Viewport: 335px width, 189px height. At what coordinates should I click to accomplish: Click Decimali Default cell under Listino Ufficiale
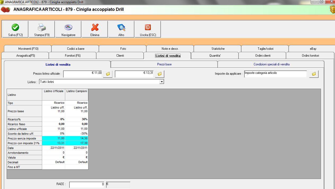[54, 162]
